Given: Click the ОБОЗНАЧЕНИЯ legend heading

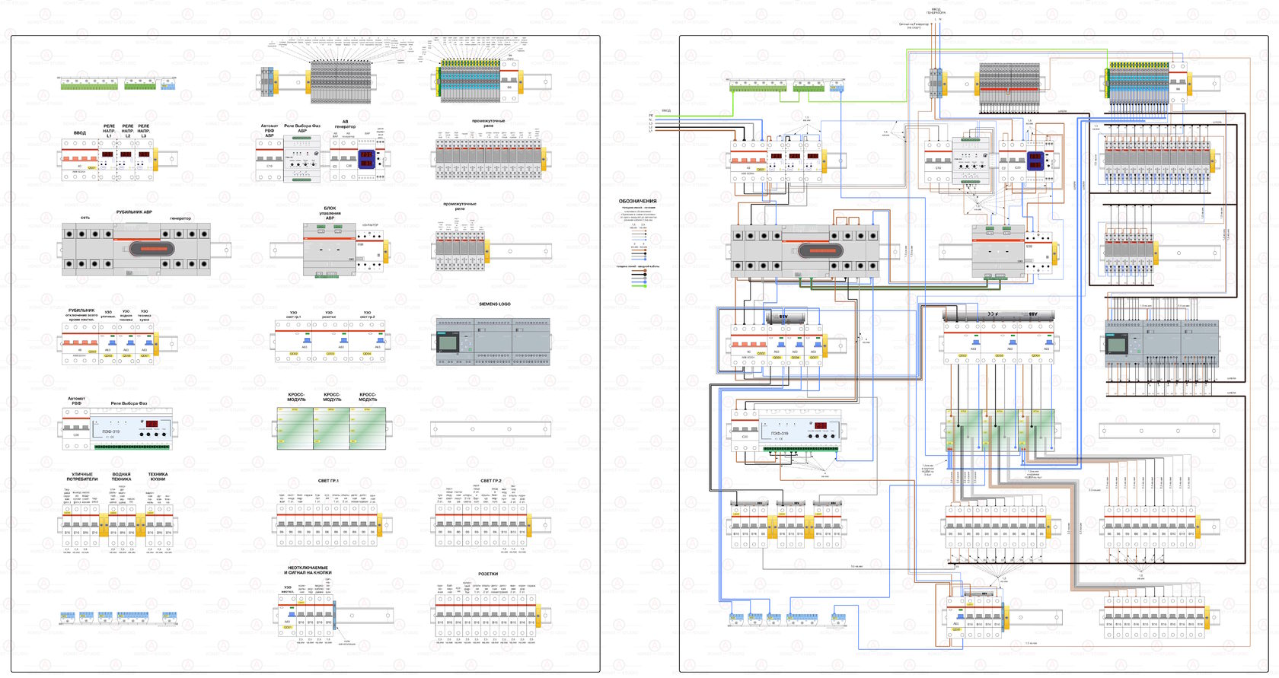Looking at the screenshot, I should pyautogui.click(x=638, y=202).
